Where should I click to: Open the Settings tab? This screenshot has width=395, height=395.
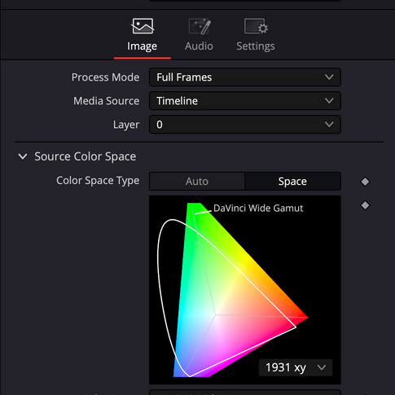(256, 35)
